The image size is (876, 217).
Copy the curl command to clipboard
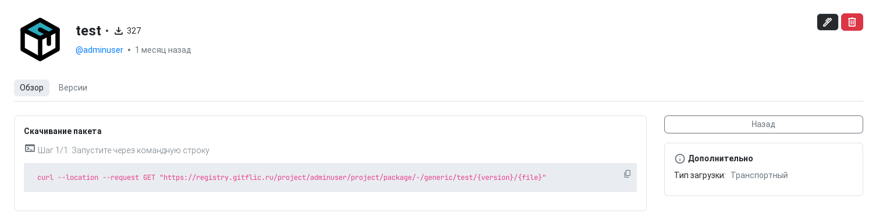tap(627, 173)
